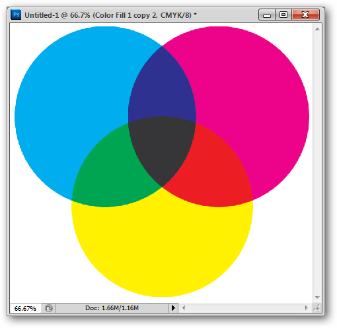
Task: Click the status bar preview icon beside zoom field
Action: click(49, 308)
